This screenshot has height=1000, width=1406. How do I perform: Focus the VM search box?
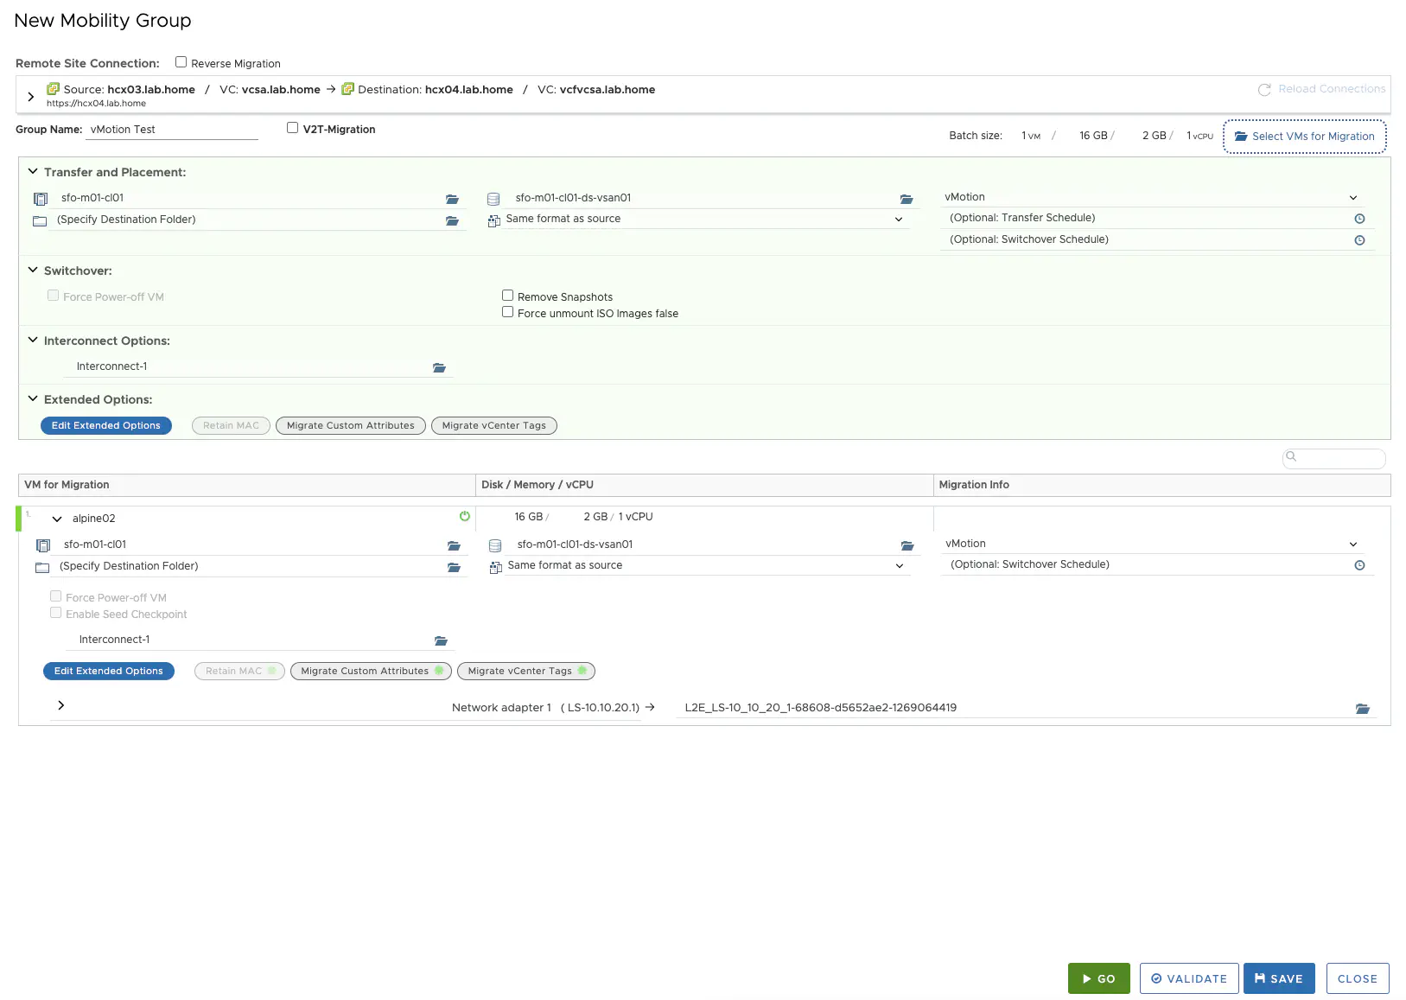(1334, 458)
